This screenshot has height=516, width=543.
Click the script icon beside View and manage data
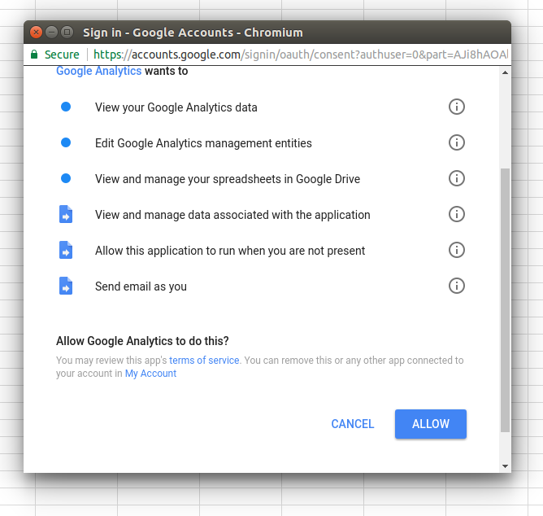point(66,214)
